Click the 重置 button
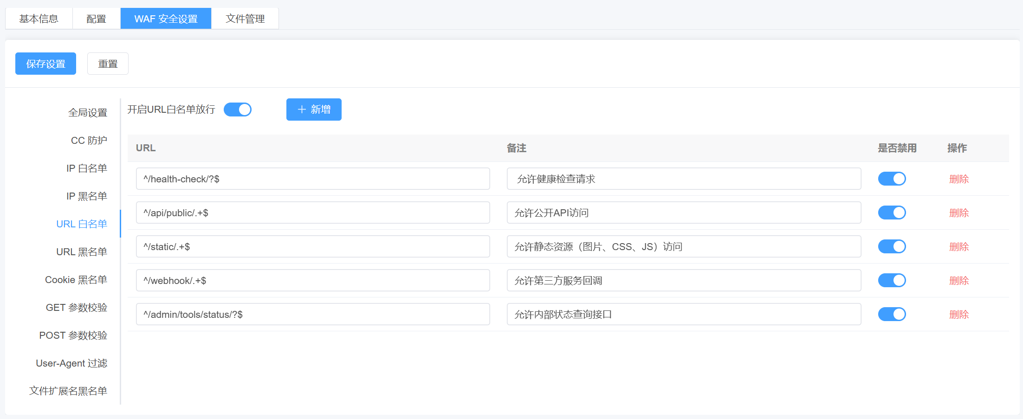 108,64
